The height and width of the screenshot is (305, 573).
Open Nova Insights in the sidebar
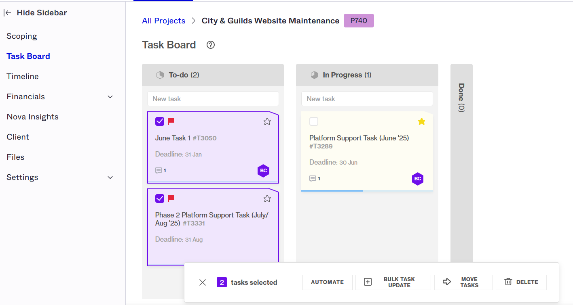[32, 117]
